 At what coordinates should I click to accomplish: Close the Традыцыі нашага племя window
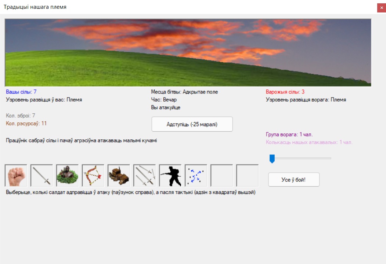point(382,8)
